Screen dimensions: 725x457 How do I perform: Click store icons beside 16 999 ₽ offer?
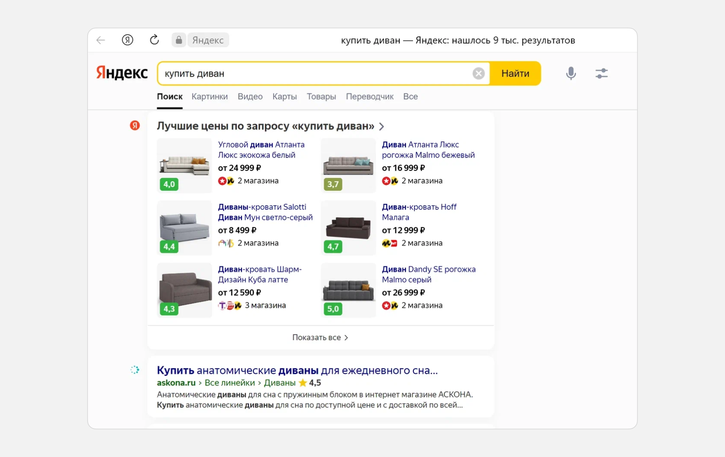pyautogui.click(x=390, y=181)
